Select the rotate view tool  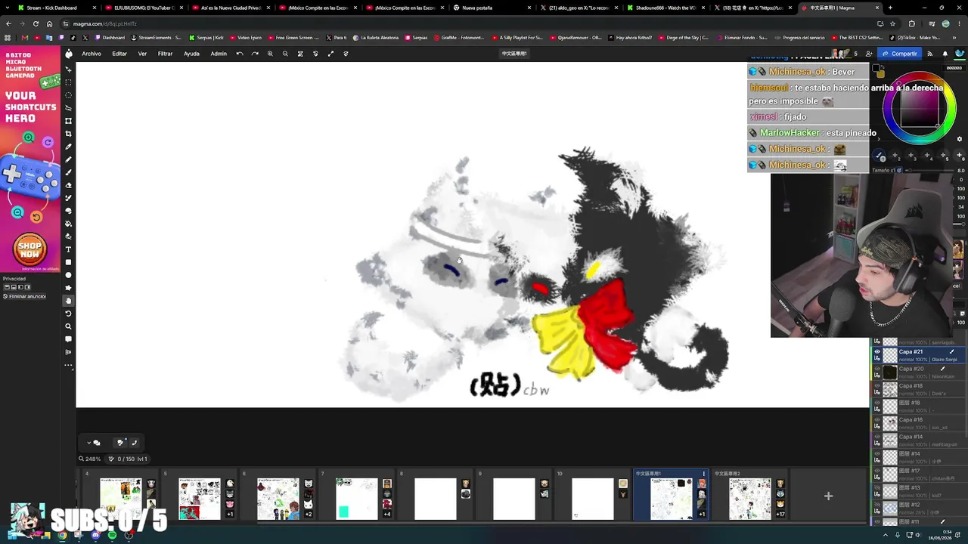(68, 314)
